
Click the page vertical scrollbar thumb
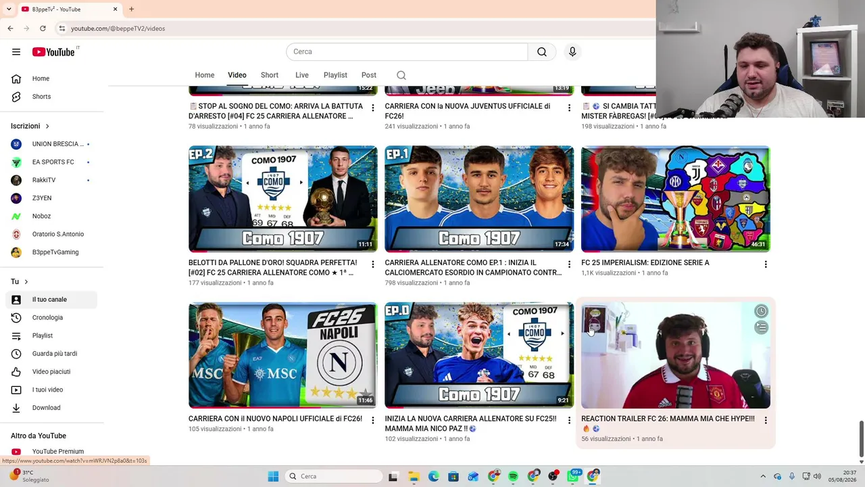pyautogui.click(x=861, y=438)
